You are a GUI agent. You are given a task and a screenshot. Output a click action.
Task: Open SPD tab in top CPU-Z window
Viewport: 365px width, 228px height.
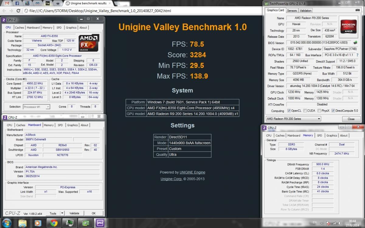point(59,27)
